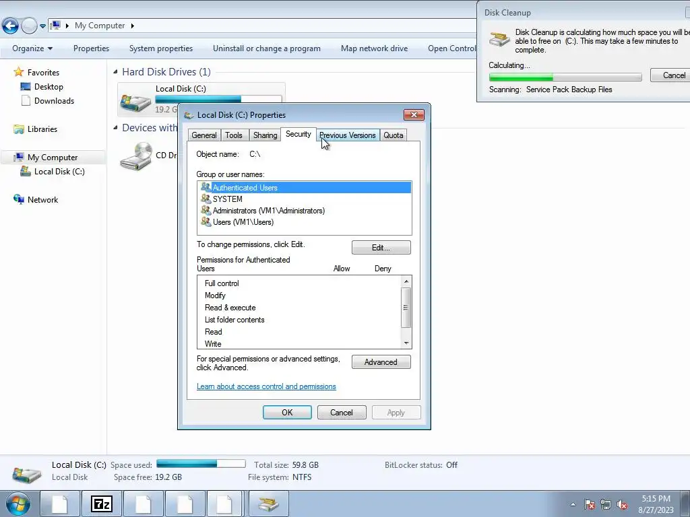Click the Action Center flag tray icon
690x517 pixels.
pos(590,504)
